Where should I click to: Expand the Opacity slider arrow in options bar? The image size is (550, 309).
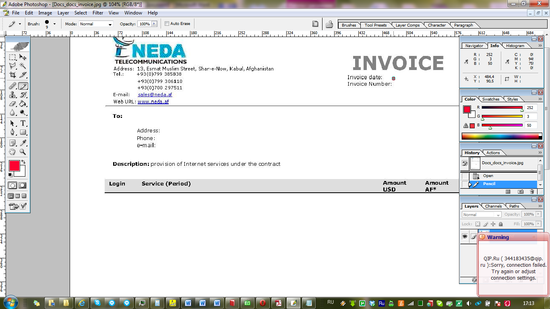(154, 24)
